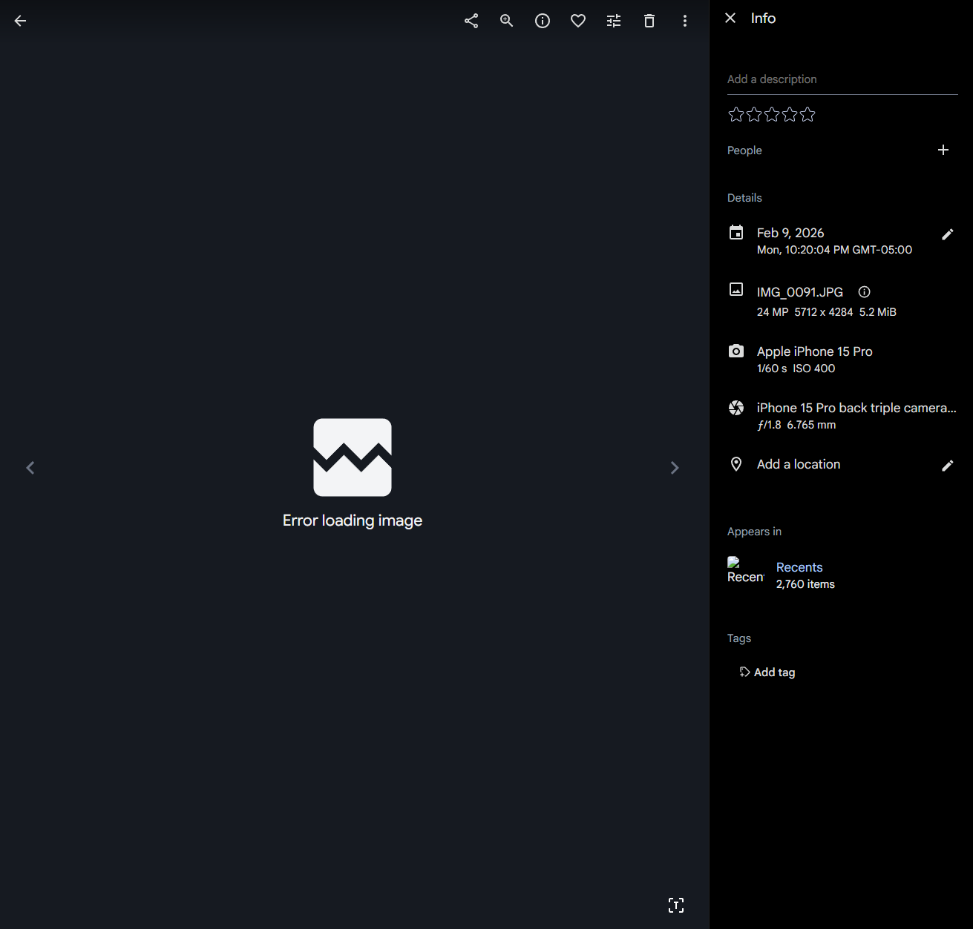The height and width of the screenshot is (929, 973).
Task: Edit the capture date
Action: click(948, 234)
